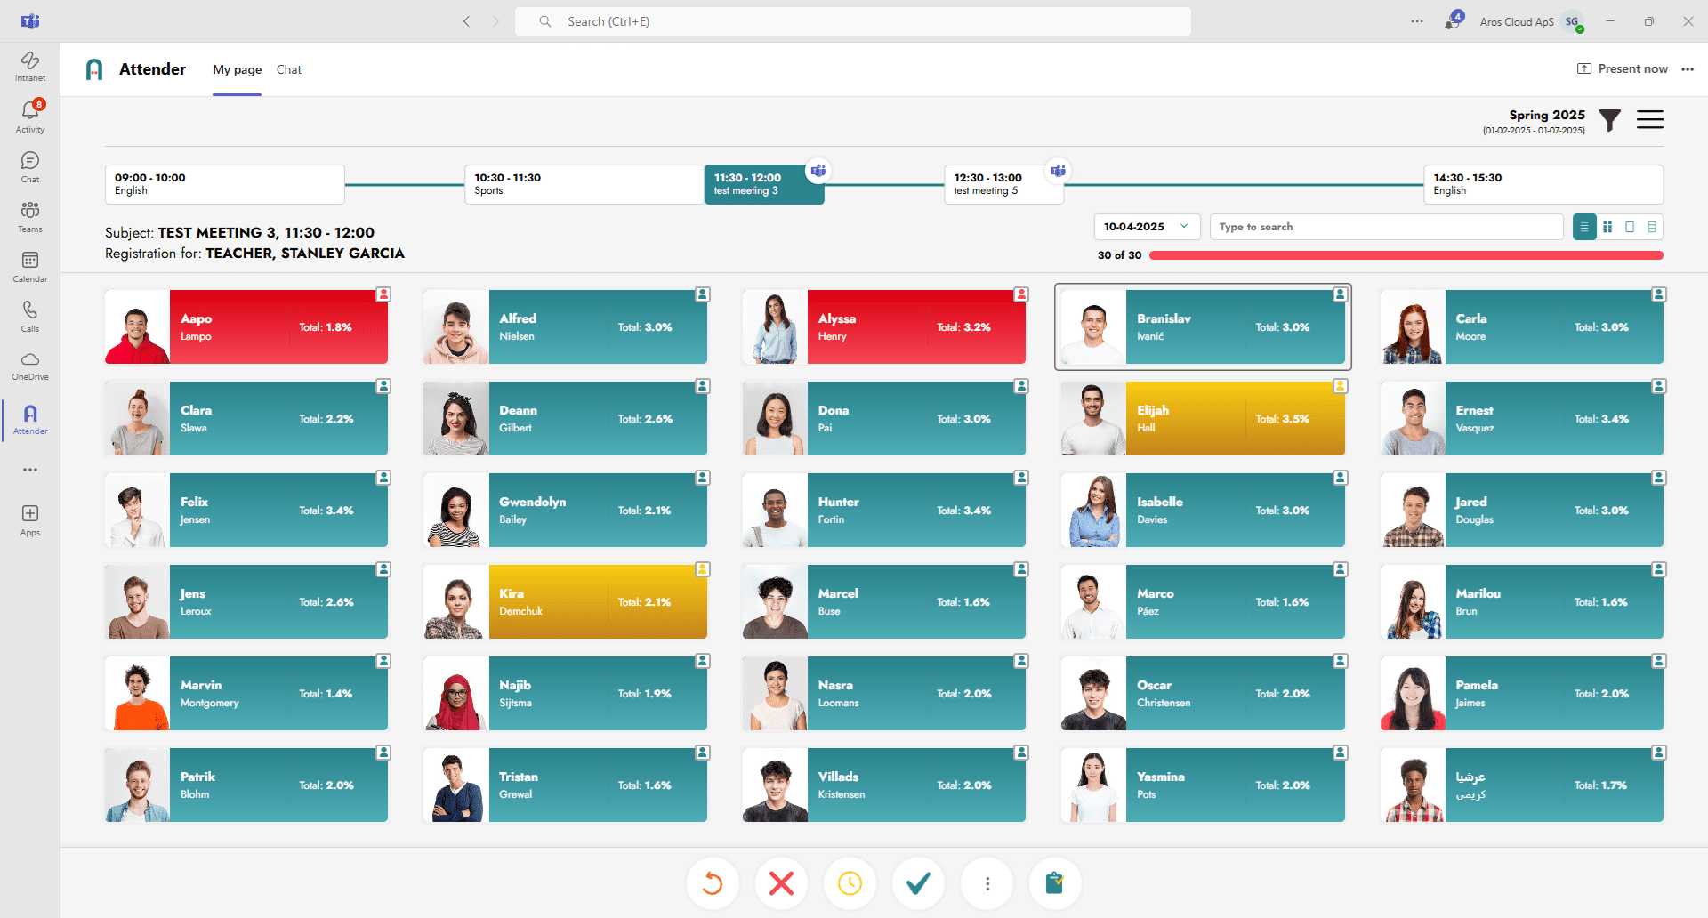The image size is (1708, 918).
Task: Open the 10-04-2025 date dropdown
Action: click(1147, 227)
